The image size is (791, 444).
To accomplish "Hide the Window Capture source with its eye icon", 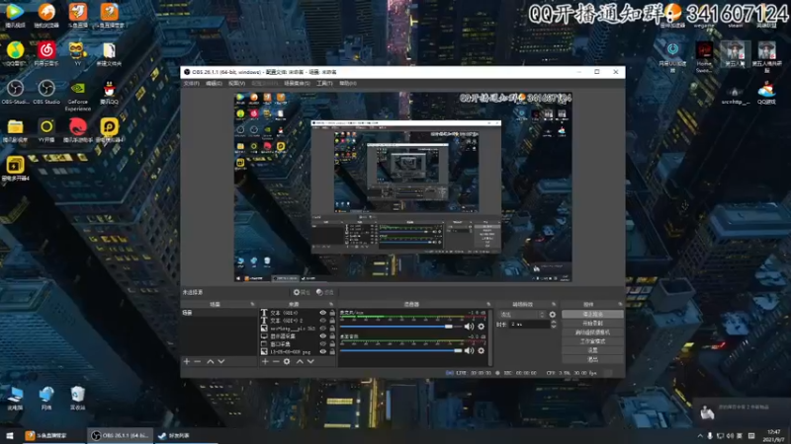I will 323,343.
